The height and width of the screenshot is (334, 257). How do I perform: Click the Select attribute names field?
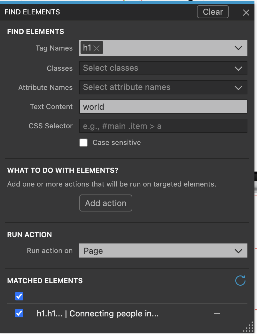[153, 87]
